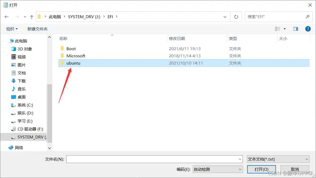Open the 组织 dropdown menu

coord(12,29)
